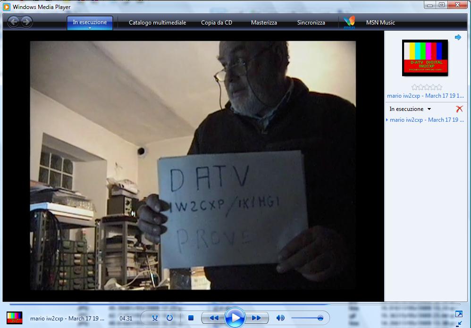Clear the playlist with the red X

tap(459, 109)
